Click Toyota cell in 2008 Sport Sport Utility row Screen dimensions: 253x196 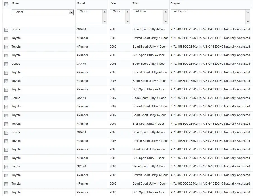16,81
